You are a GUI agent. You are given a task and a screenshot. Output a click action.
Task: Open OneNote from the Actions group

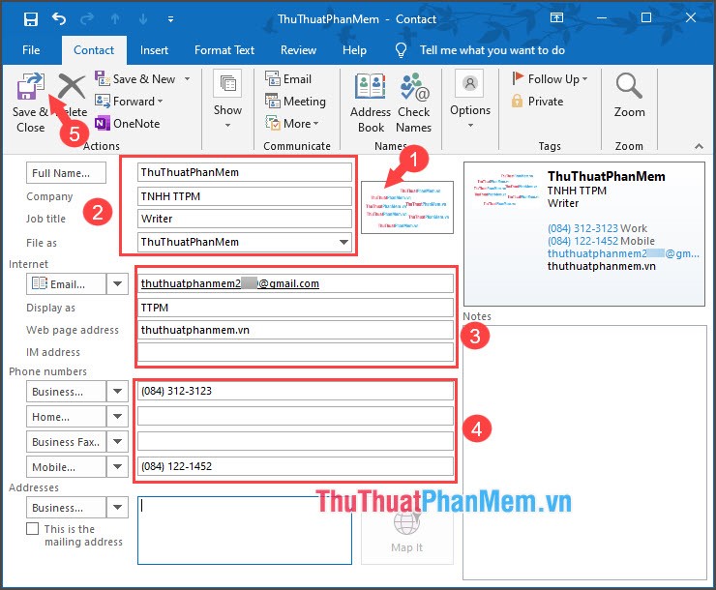pos(128,123)
